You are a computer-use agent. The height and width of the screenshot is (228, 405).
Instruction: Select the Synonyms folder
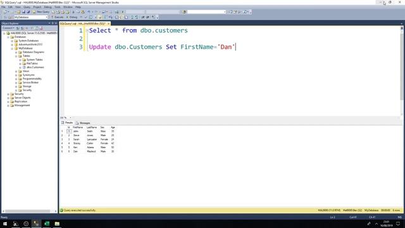tap(28, 75)
